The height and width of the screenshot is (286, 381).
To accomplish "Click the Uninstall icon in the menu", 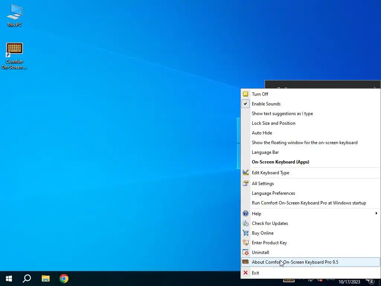I will tap(246, 252).
